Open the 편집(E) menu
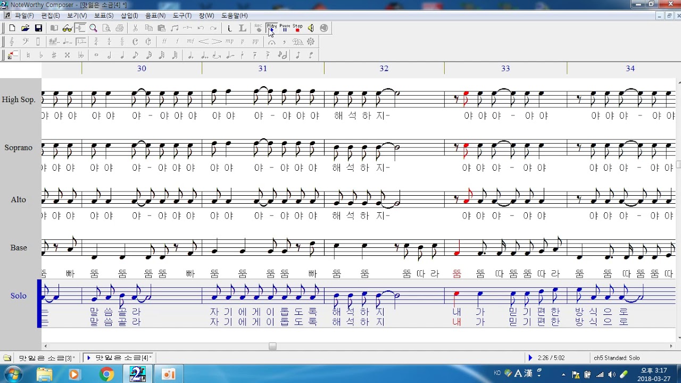Image resolution: width=681 pixels, height=383 pixels. 51,15
